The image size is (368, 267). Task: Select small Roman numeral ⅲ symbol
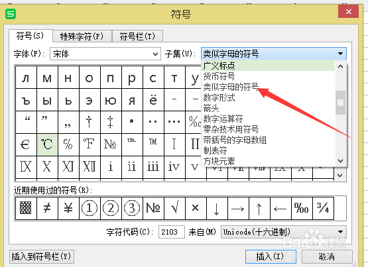point(153,167)
